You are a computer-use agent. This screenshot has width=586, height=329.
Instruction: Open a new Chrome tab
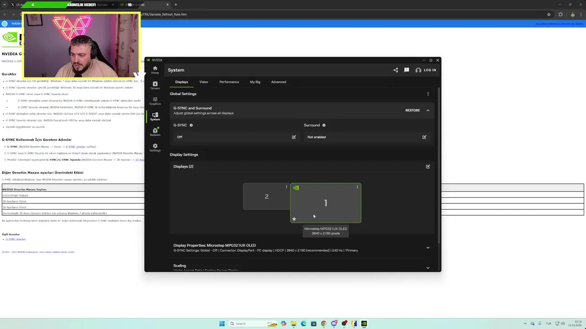tap(176, 5)
